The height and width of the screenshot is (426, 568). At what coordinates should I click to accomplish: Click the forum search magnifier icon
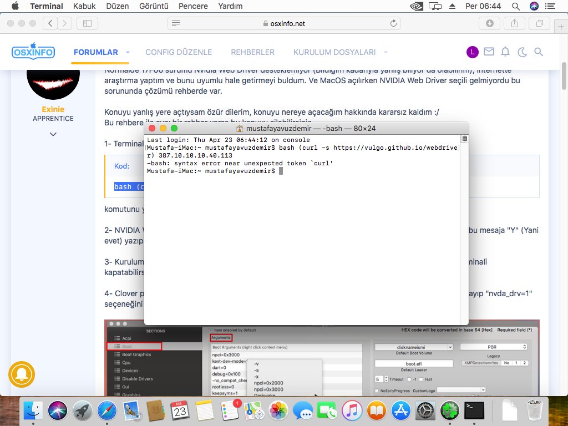(538, 52)
